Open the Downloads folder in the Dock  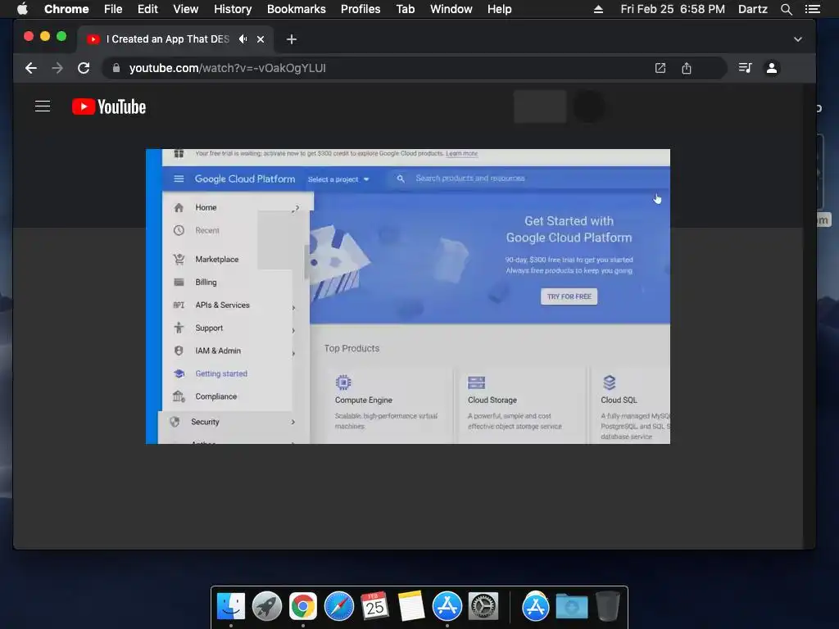coord(571,607)
